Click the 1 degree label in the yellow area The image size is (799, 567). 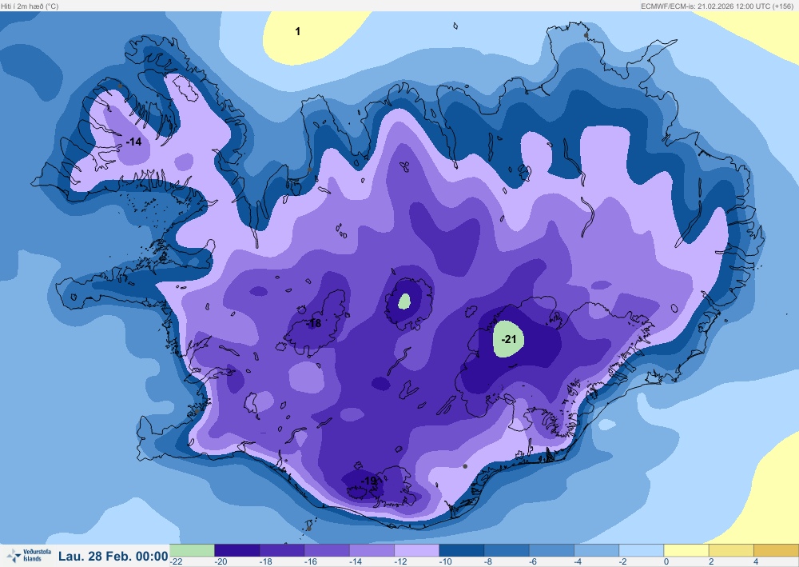[297, 32]
